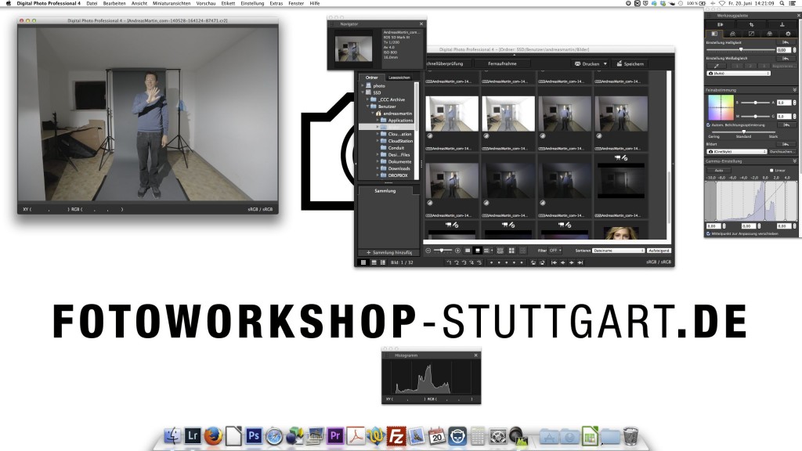The image size is (802, 451).
Task: Collapse the SSD tree node
Action: pyautogui.click(x=363, y=92)
